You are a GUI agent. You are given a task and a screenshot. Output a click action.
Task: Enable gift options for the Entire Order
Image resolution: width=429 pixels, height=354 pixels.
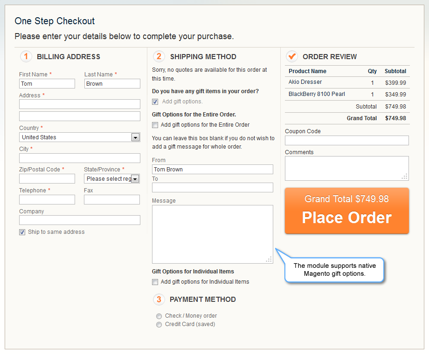[x=155, y=125]
